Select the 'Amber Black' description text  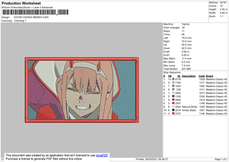[x=189, y=110]
